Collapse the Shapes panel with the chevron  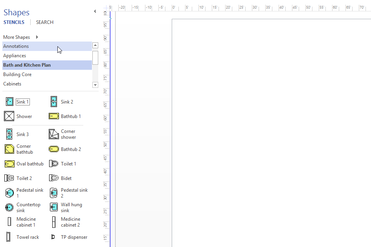95,11
